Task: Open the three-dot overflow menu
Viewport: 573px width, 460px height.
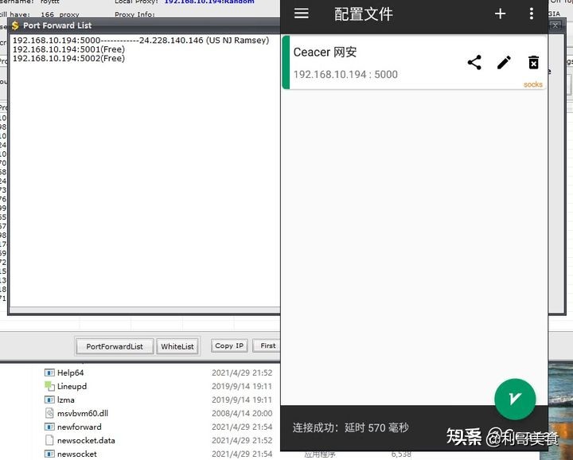Action: pos(532,14)
